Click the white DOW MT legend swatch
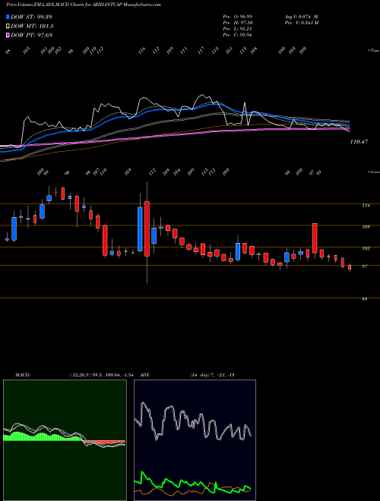 pos(8,26)
